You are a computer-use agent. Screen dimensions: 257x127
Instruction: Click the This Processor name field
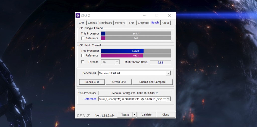pyautogui.click(x=135, y=93)
